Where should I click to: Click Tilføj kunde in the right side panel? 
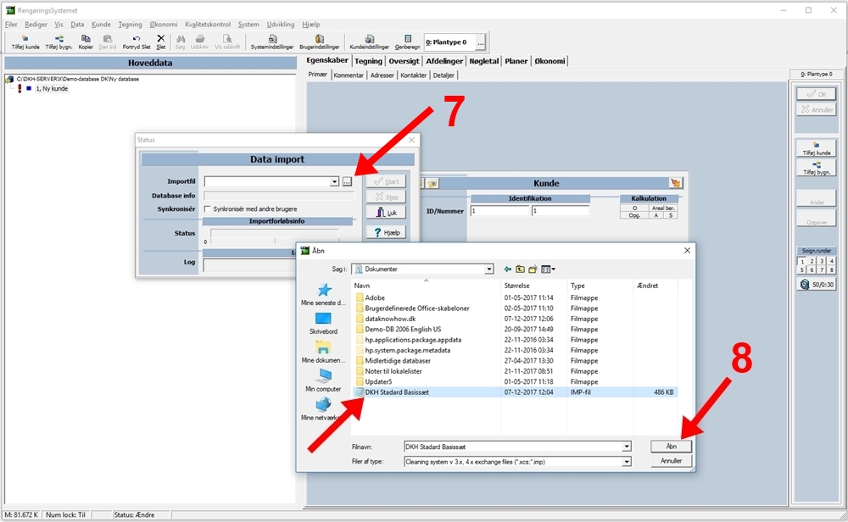[816, 148]
